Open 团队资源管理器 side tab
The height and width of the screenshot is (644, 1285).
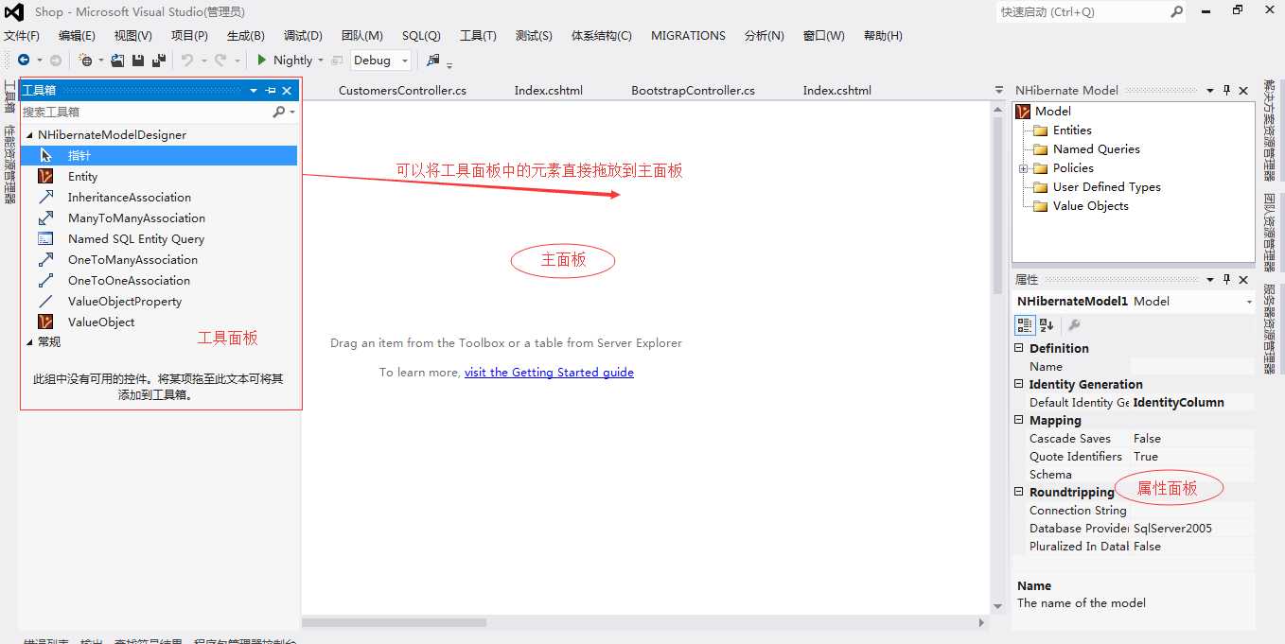(x=1269, y=231)
